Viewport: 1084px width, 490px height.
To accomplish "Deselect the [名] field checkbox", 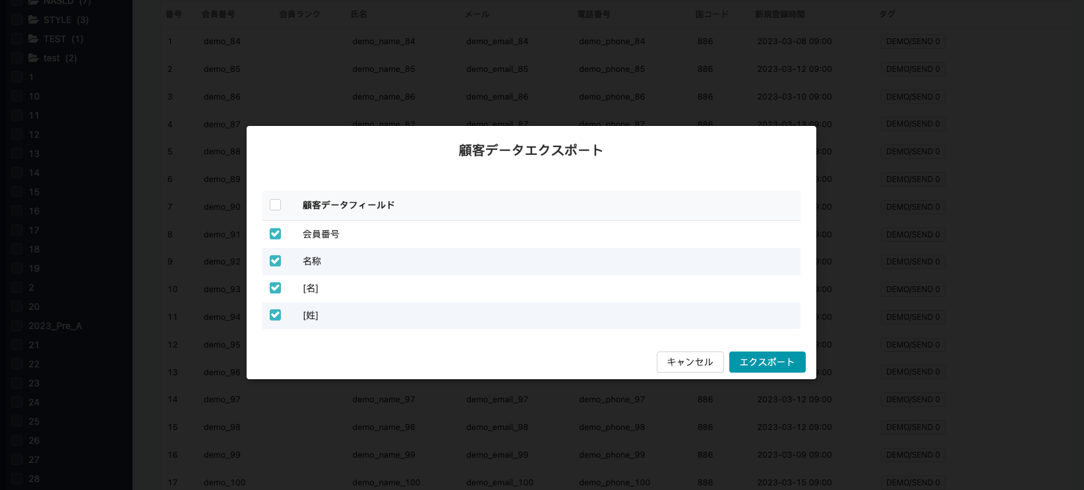I will [x=276, y=288].
